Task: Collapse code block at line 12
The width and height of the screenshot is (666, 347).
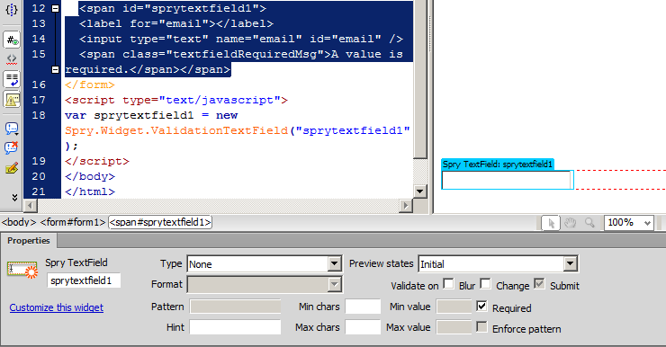Action: [55, 8]
